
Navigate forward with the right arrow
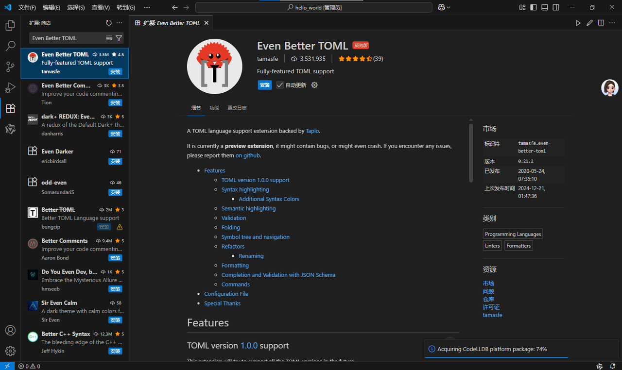186,7
